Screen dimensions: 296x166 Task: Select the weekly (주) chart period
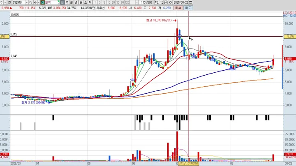pyautogui.click(x=67, y=2)
